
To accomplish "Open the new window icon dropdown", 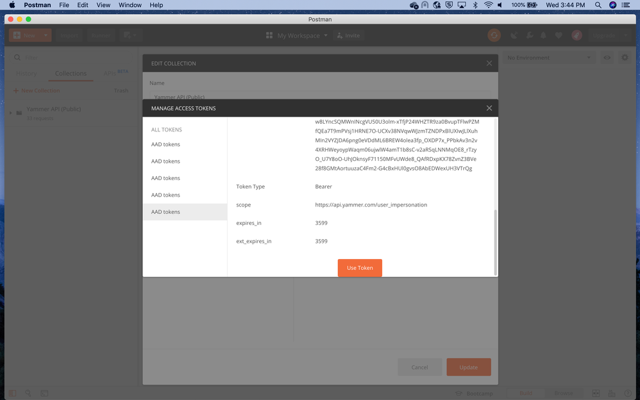I will [130, 35].
